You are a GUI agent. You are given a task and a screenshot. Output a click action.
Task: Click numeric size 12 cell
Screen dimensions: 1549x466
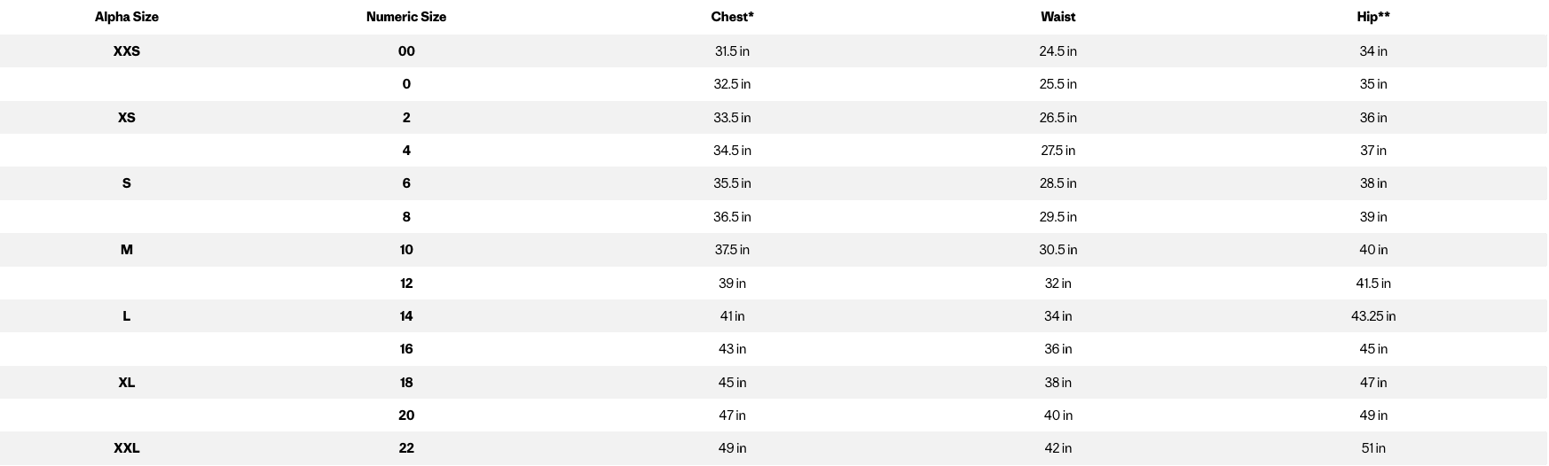tap(406, 283)
